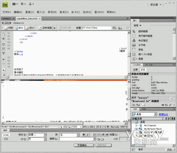Click Attach Style Sheet chain icon
This screenshot has width=177, height=153.
[163, 105]
